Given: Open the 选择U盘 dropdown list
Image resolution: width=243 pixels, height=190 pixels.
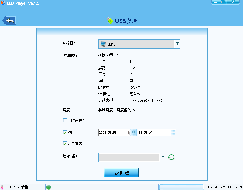Looking at the screenshot, I should tap(162, 157).
